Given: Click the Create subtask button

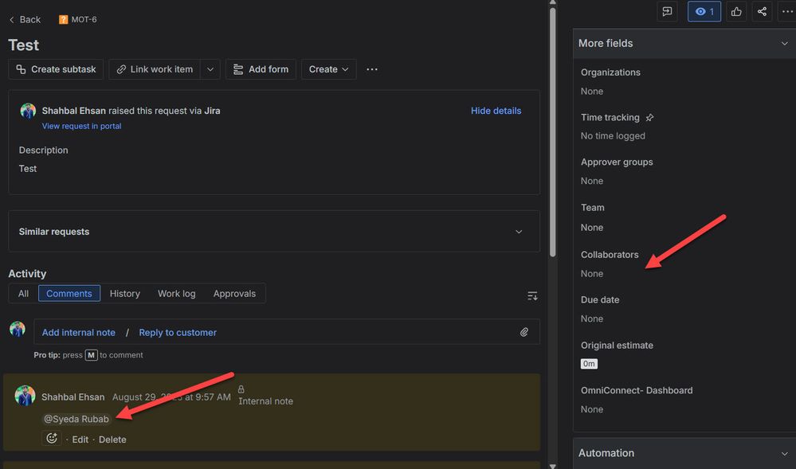Looking at the screenshot, I should click(x=56, y=69).
